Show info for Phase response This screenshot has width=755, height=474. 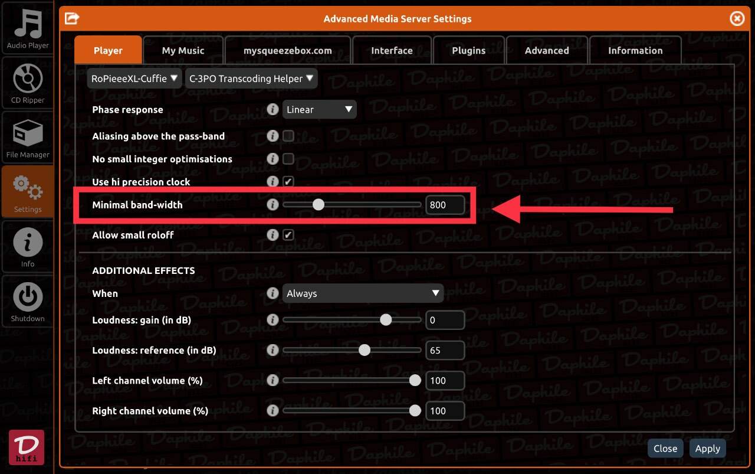(273, 109)
